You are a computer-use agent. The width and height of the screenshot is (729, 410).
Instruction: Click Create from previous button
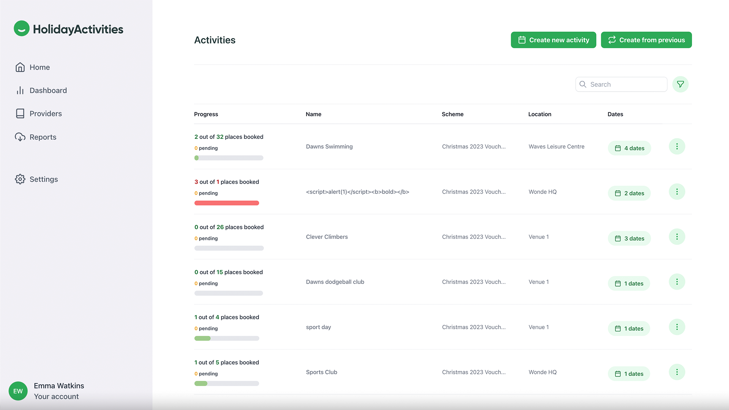click(x=646, y=40)
